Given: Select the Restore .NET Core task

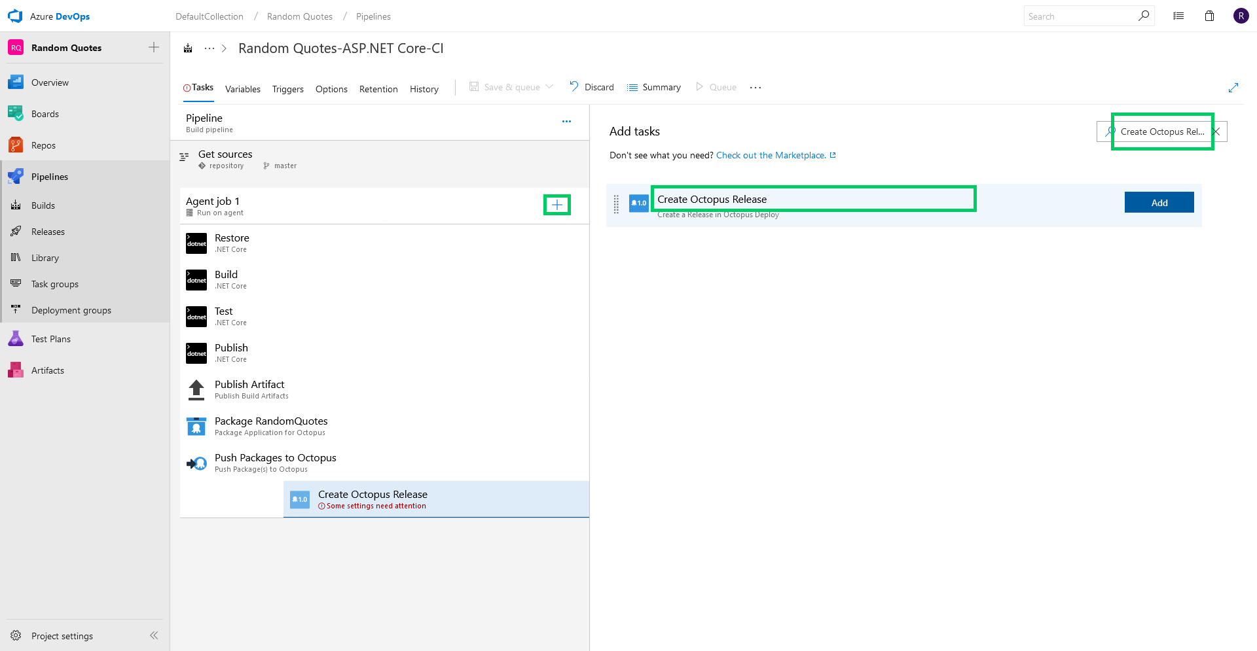Looking at the screenshot, I should (384, 243).
